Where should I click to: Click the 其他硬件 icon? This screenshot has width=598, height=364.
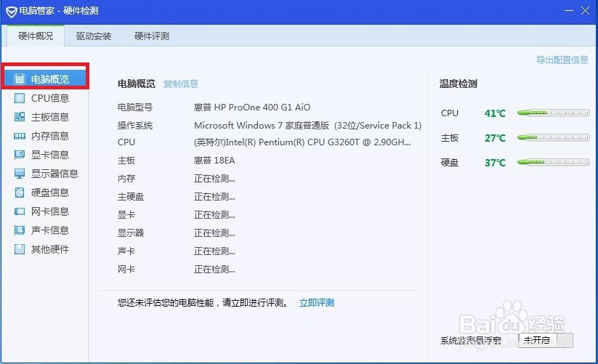pos(20,249)
